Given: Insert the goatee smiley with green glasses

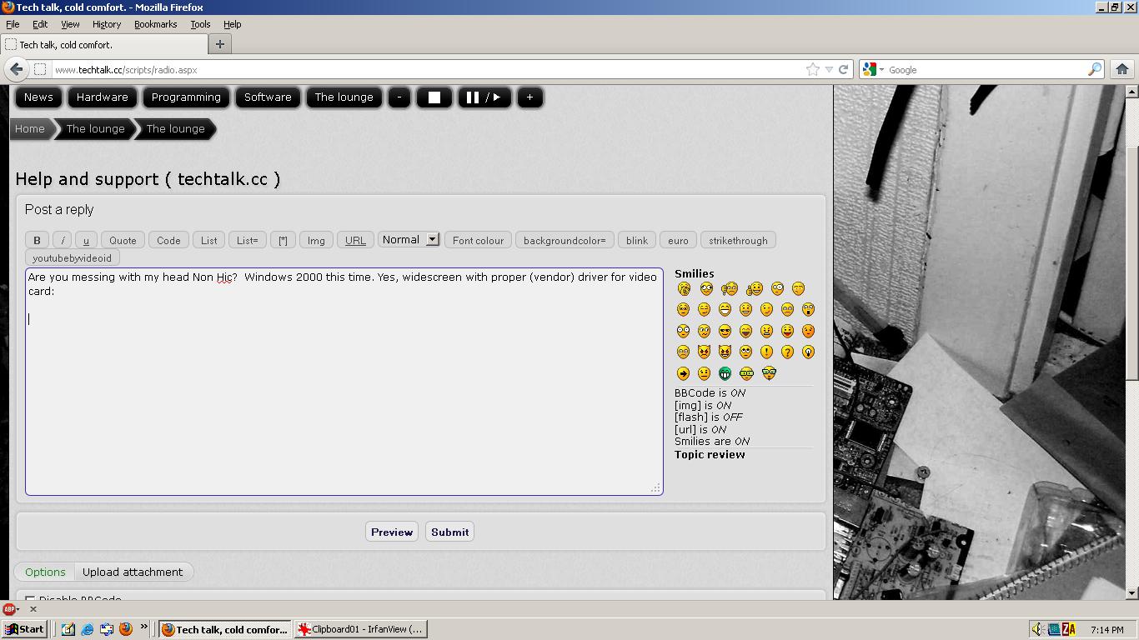Looking at the screenshot, I should [769, 373].
